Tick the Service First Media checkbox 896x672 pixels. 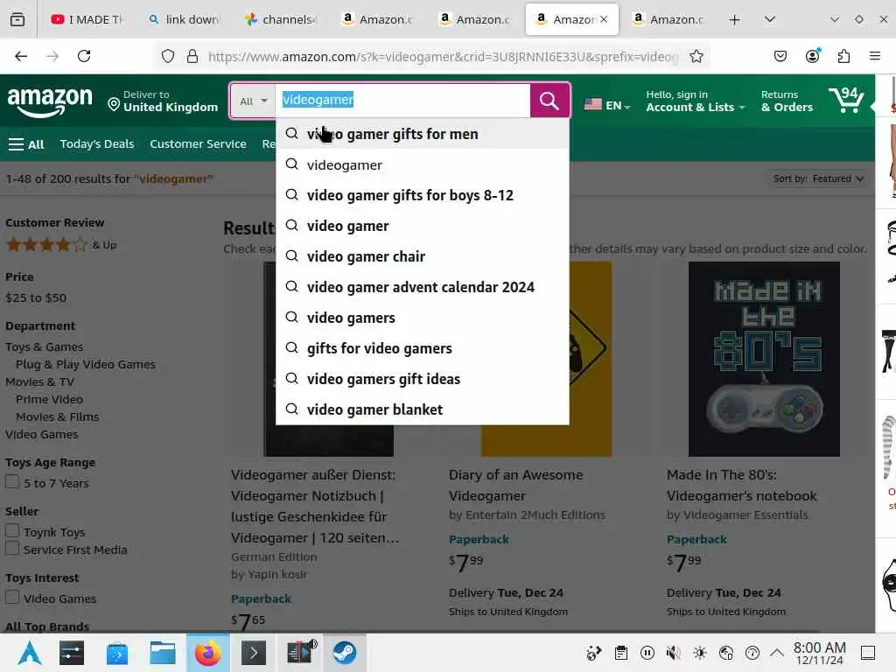click(12, 548)
